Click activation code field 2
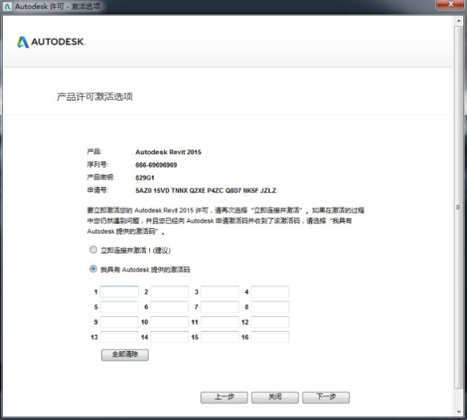Viewport: 467px width, 420px height. click(169, 292)
